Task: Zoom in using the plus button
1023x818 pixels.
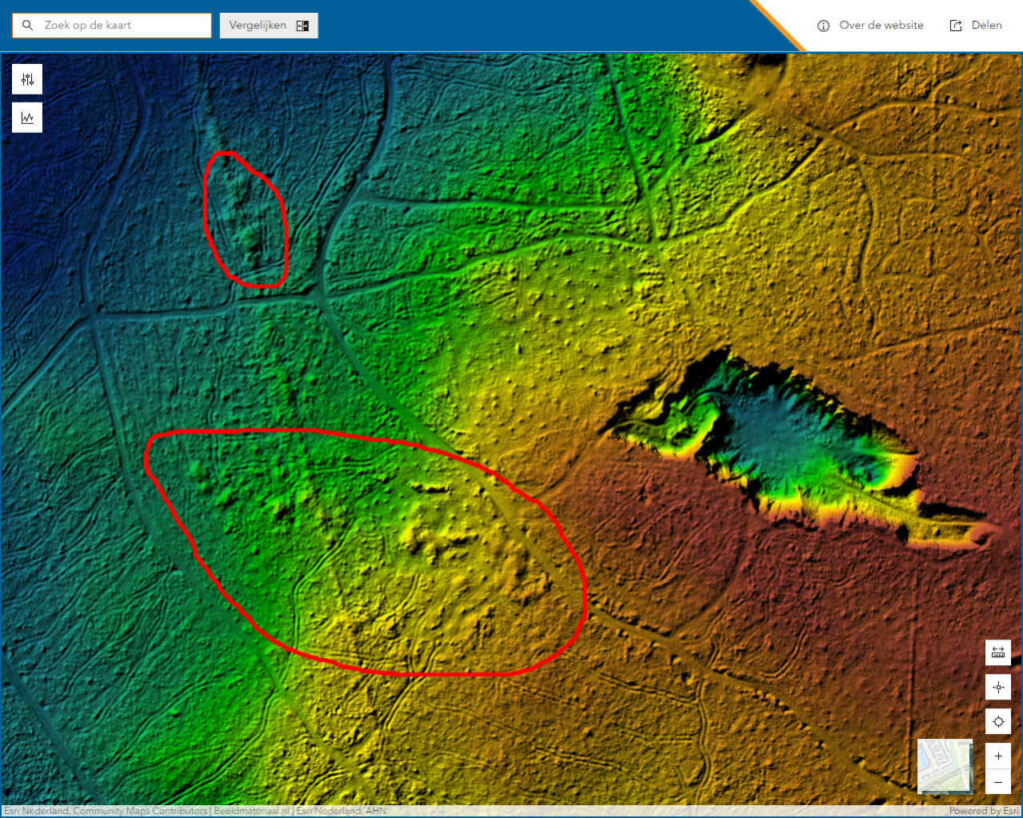Action: [997, 756]
